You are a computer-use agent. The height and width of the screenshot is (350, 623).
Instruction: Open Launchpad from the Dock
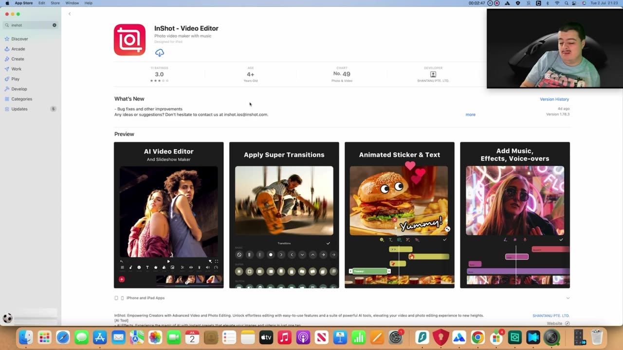[44, 337]
